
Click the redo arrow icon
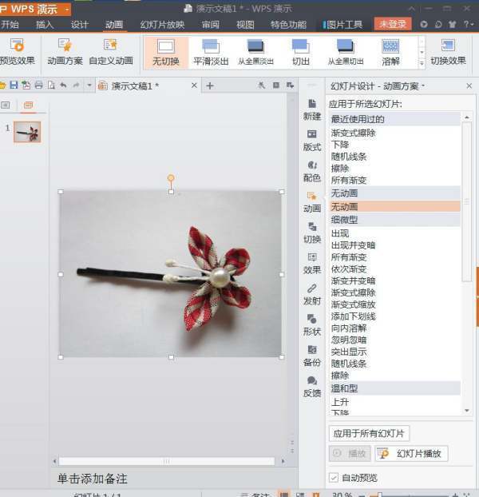click(x=76, y=85)
